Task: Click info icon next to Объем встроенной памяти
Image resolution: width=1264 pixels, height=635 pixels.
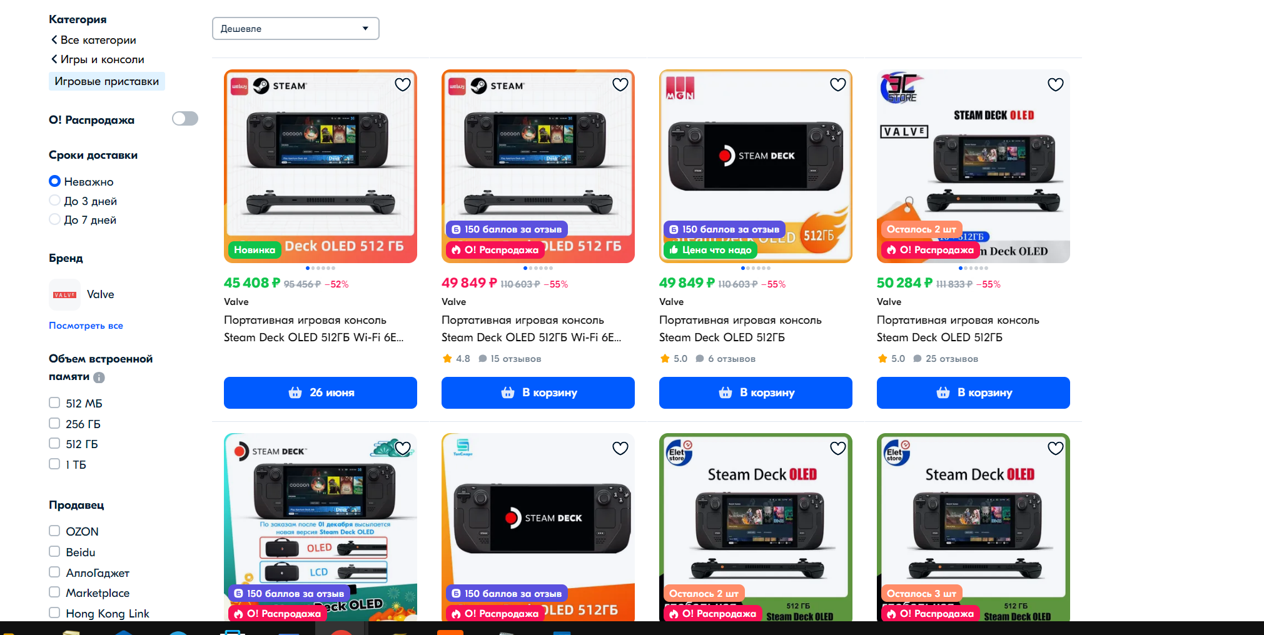Action: coord(99,377)
